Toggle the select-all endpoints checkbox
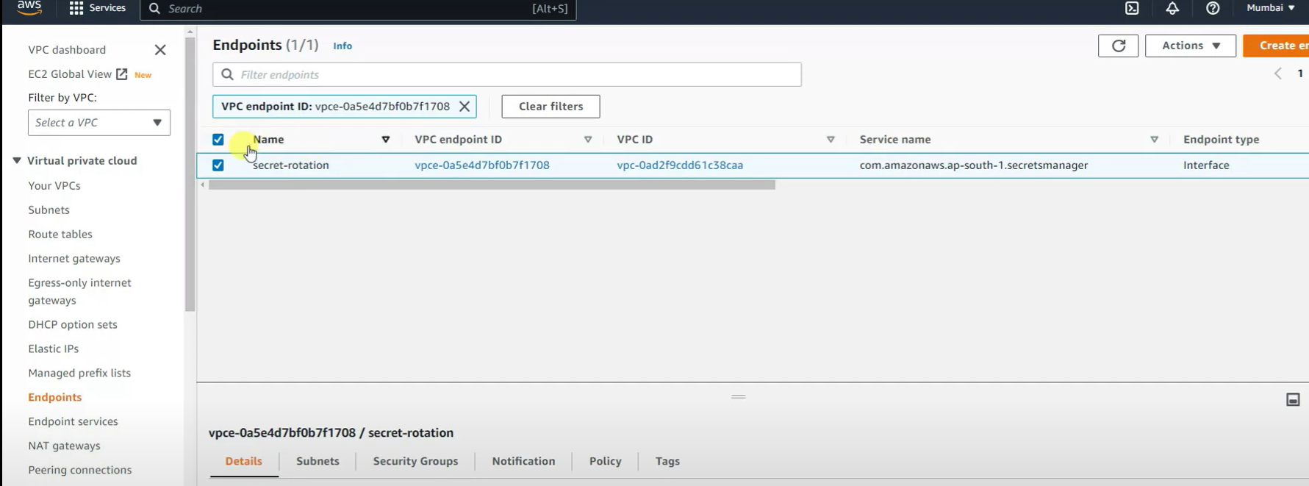1309x486 pixels. tap(218, 140)
